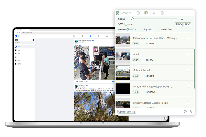206x137 pixels.
Task: Open the Facebook Video (Watch) icon tab
Action: click(90, 36)
